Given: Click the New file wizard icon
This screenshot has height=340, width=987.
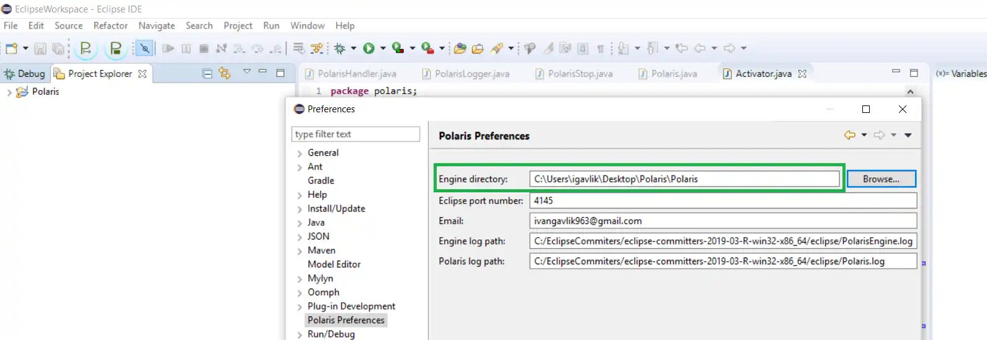Looking at the screenshot, I should point(11,48).
